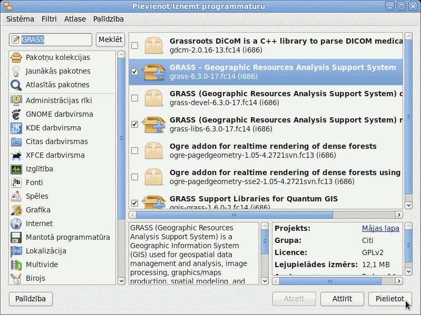Screen dimensions: 421x315
Task: Click details pane vertical scroll down arrow
Action: tap(409, 271)
